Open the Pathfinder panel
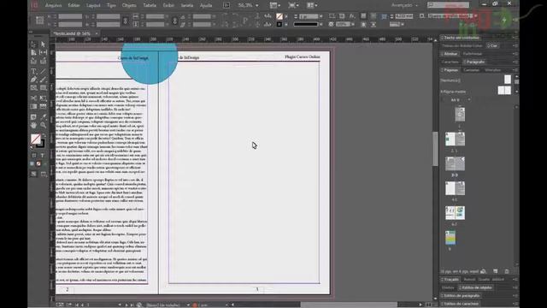 473,54
